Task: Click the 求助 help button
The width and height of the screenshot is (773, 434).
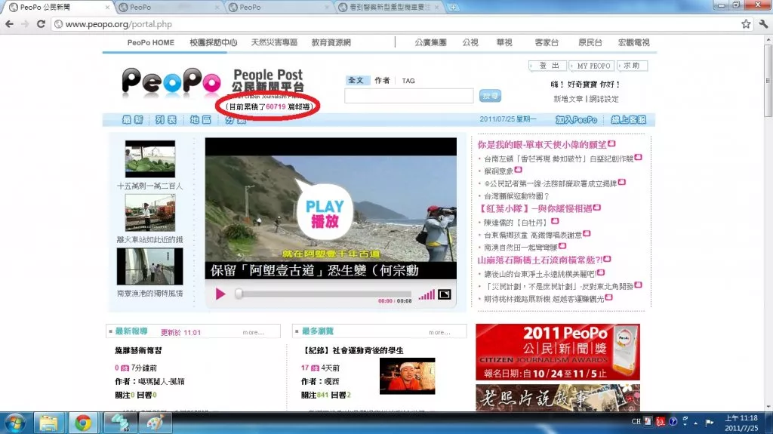Action: (632, 66)
